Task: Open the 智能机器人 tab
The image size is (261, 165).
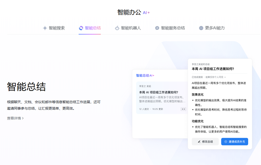Action: 131,28
